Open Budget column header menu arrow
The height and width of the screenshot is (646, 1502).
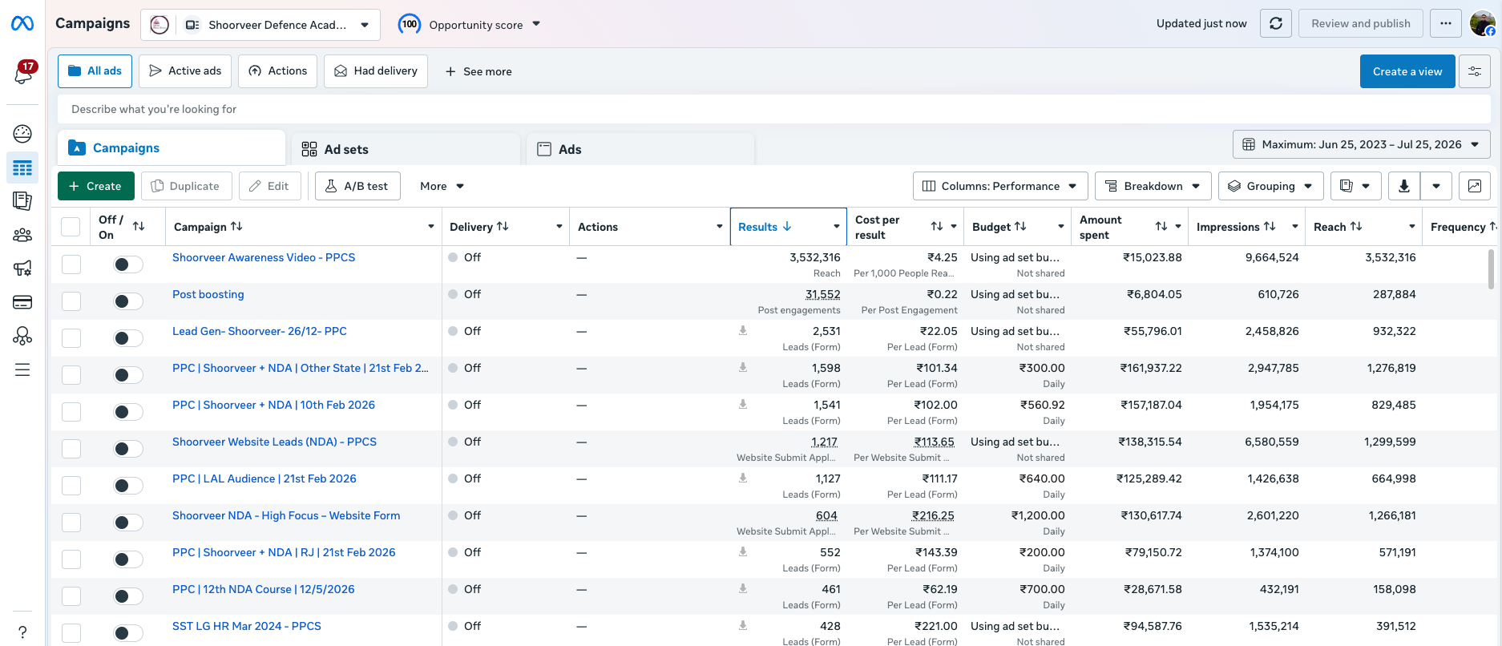pos(1061,227)
